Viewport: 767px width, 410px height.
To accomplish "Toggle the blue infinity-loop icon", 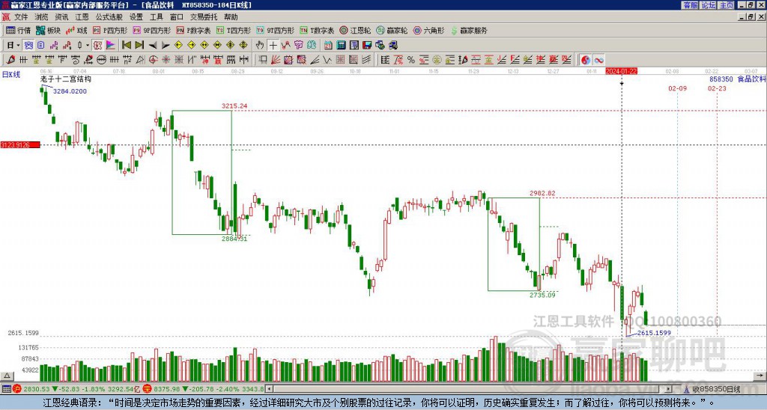I will [598, 60].
